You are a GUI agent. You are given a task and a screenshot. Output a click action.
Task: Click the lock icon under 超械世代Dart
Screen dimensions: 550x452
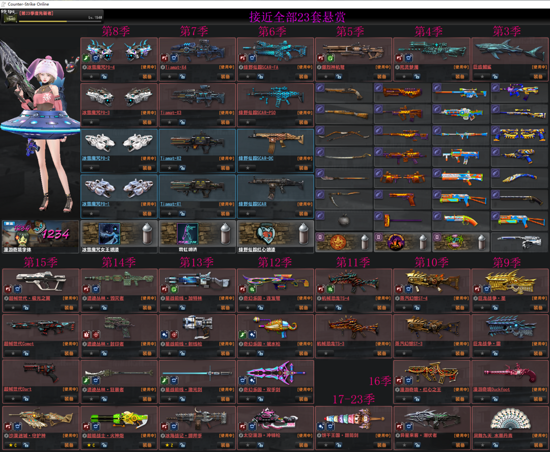26,399
